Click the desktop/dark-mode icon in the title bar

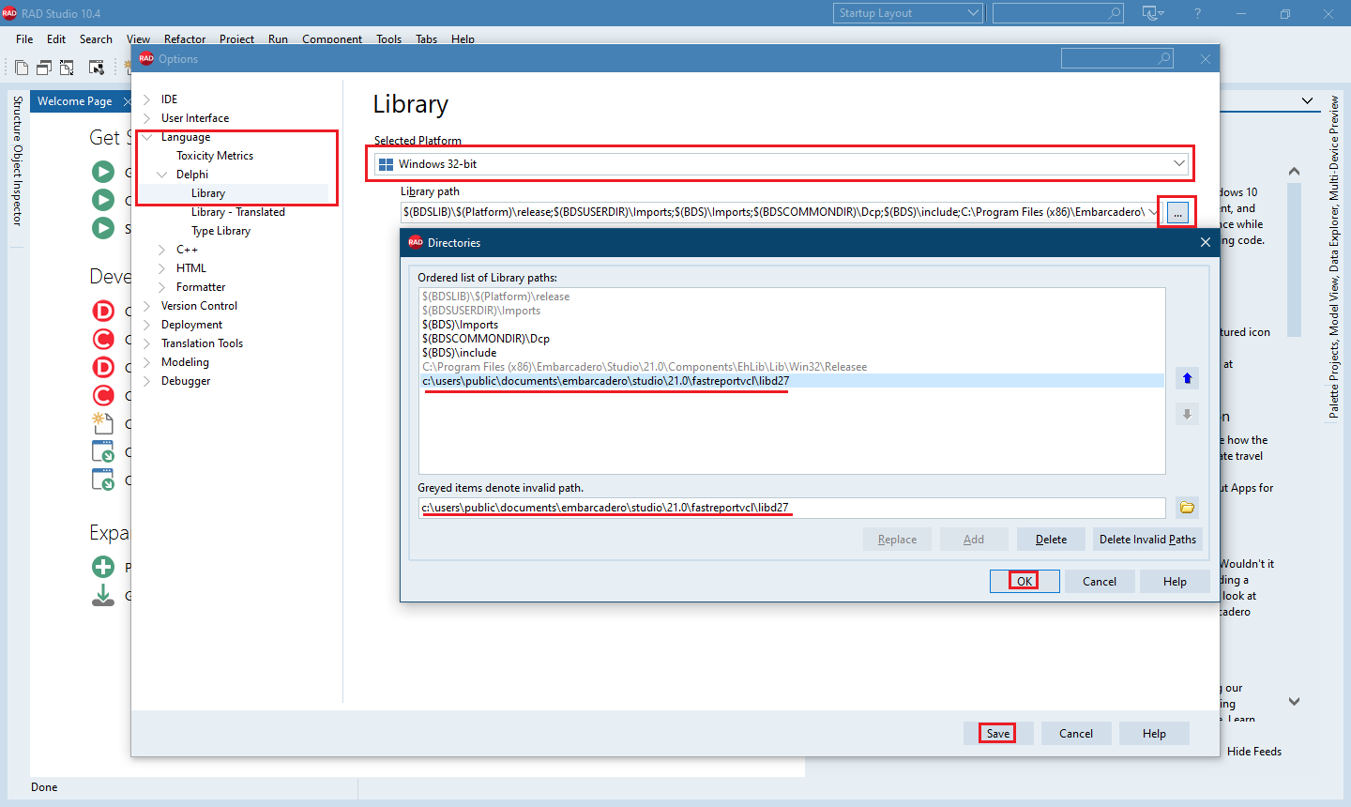click(x=1152, y=13)
